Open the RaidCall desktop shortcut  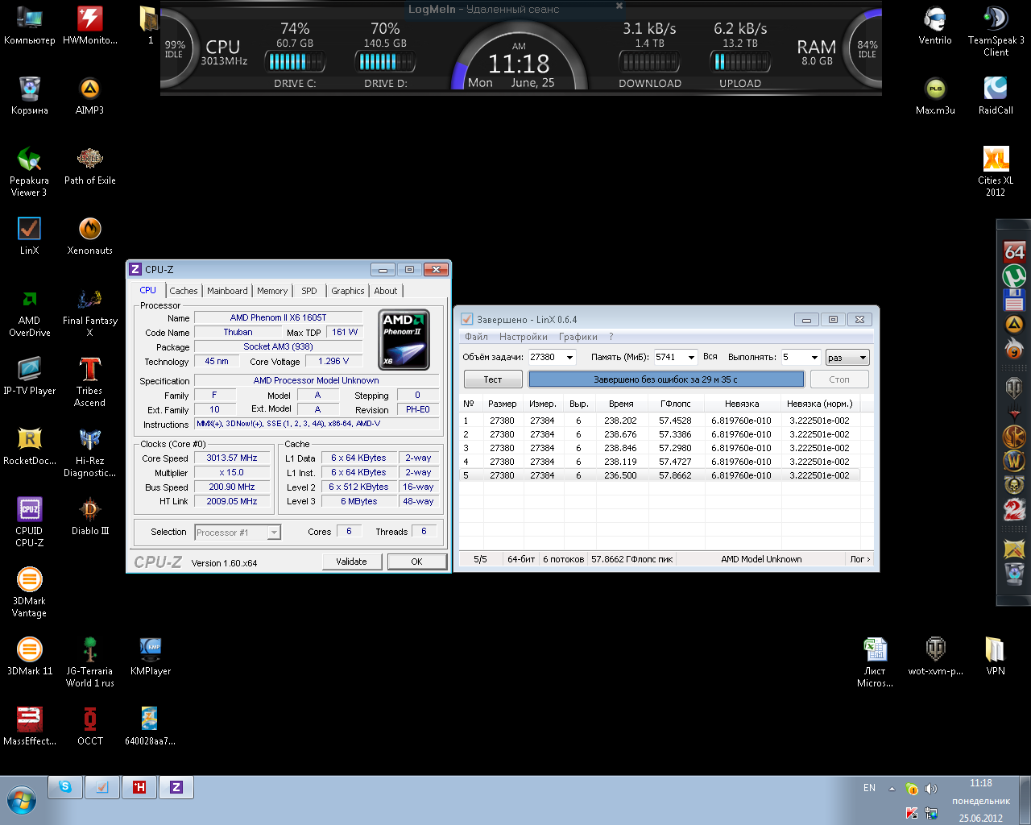[996, 95]
